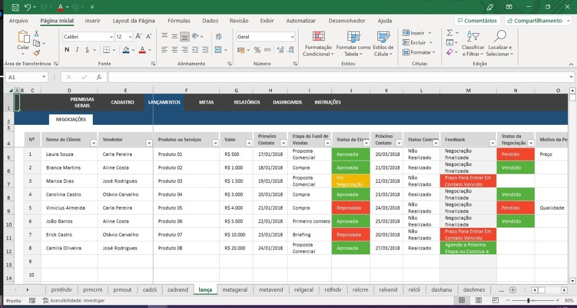Click the Format Painter brush icon
This screenshot has width=577, height=308.
pos(37,53)
